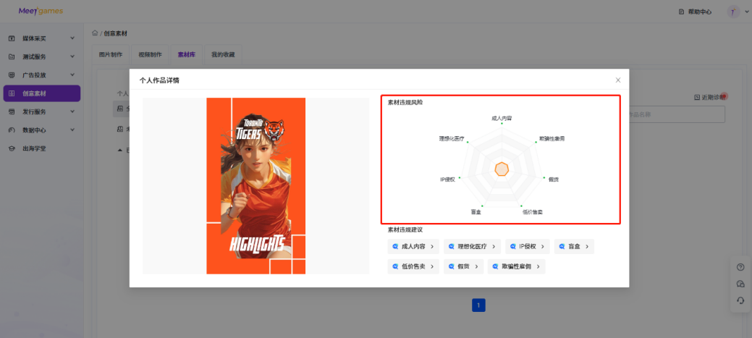Open the chat feedback icon on right edge
This screenshot has height=338, width=752.
pos(740,284)
